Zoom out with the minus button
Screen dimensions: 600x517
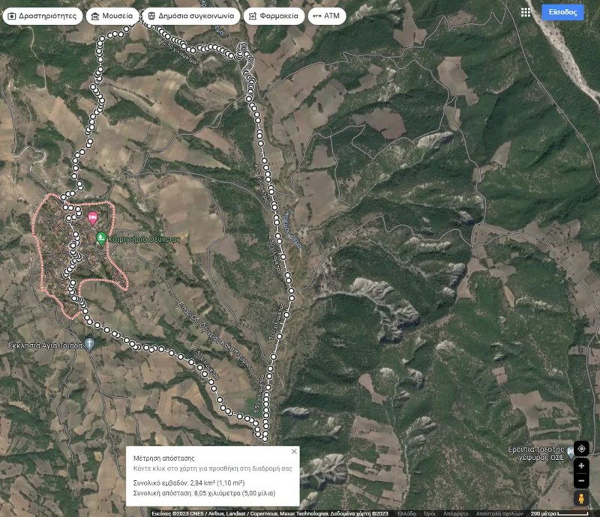pos(581,480)
